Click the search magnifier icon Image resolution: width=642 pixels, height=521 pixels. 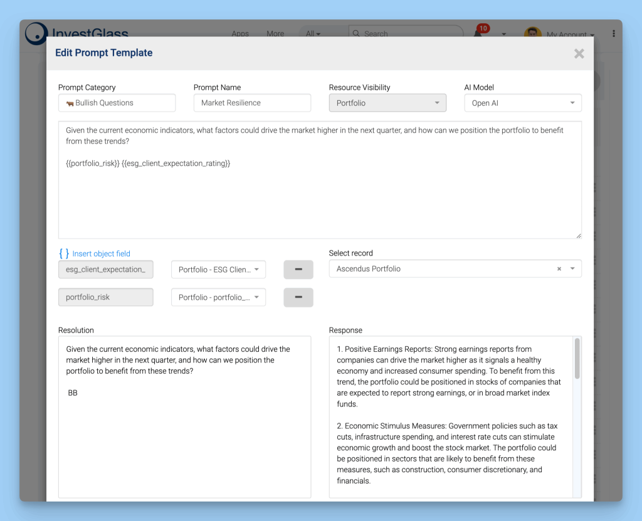tap(356, 34)
